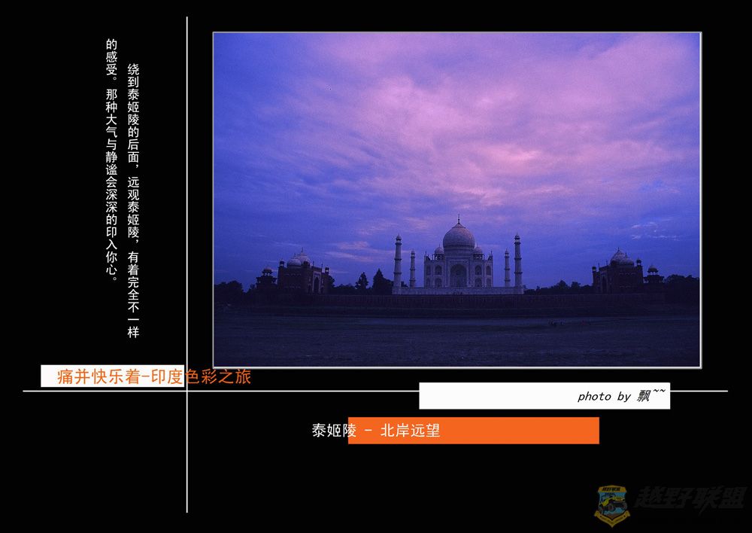This screenshot has height=533, width=752.
Task: Select the title 痛并快乐着-印度色彩之旅
Action: click(x=154, y=376)
